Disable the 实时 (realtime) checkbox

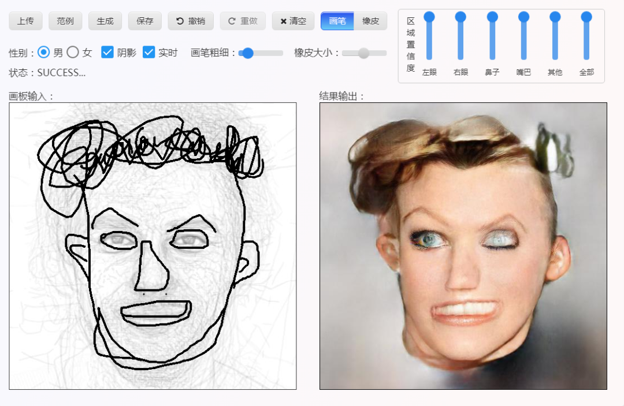(x=149, y=53)
